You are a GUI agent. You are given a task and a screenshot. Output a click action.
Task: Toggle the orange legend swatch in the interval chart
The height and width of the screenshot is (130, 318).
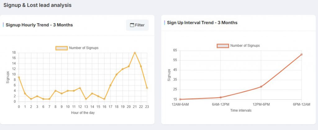(x=223, y=46)
